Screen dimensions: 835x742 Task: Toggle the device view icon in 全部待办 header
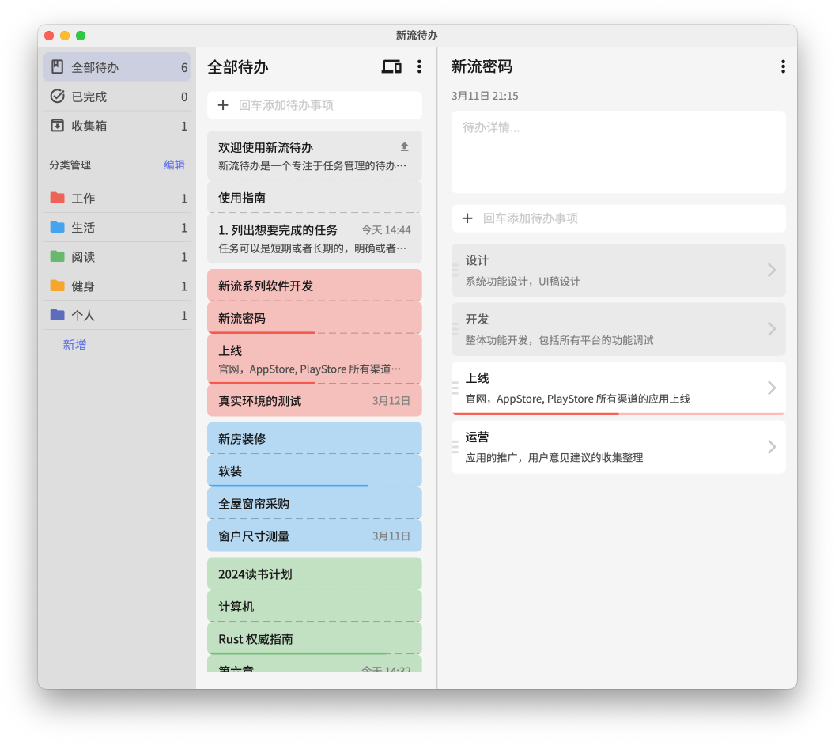coord(391,66)
